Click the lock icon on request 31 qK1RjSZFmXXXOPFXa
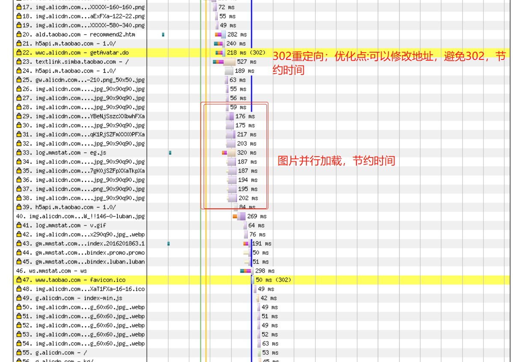The height and width of the screenshot is (362, 513). (19, 134)
